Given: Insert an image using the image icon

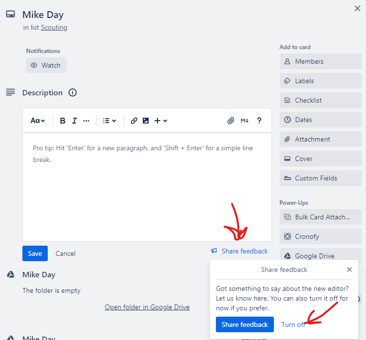Looking at the screenshot, I should pos(146,121).
